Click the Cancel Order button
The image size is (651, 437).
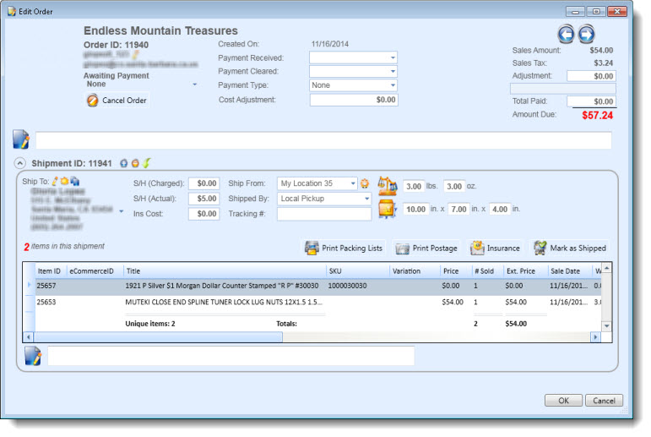pos(117,101)
